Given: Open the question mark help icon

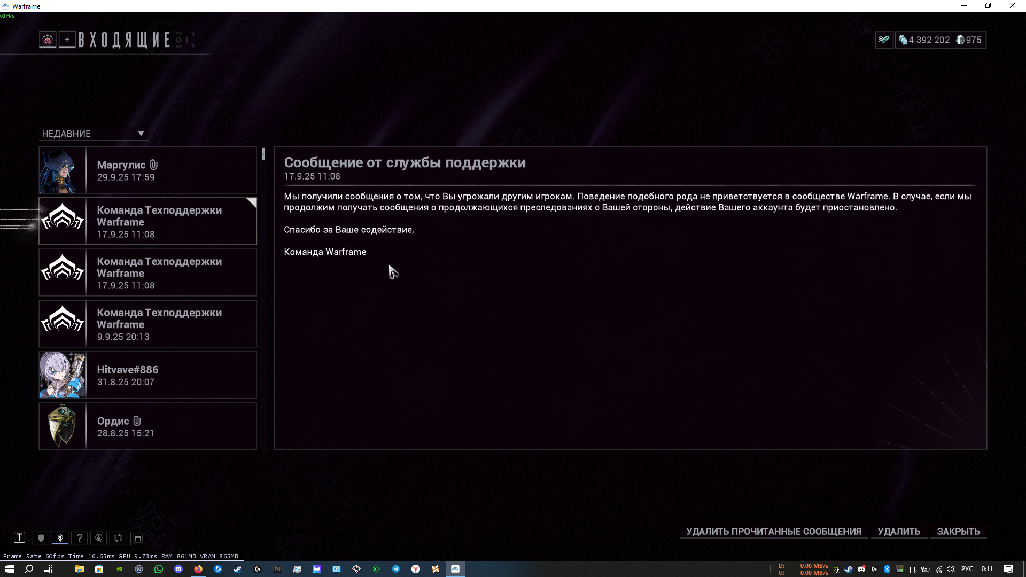Looking at the screenshot, I should (x=80, y=538).
